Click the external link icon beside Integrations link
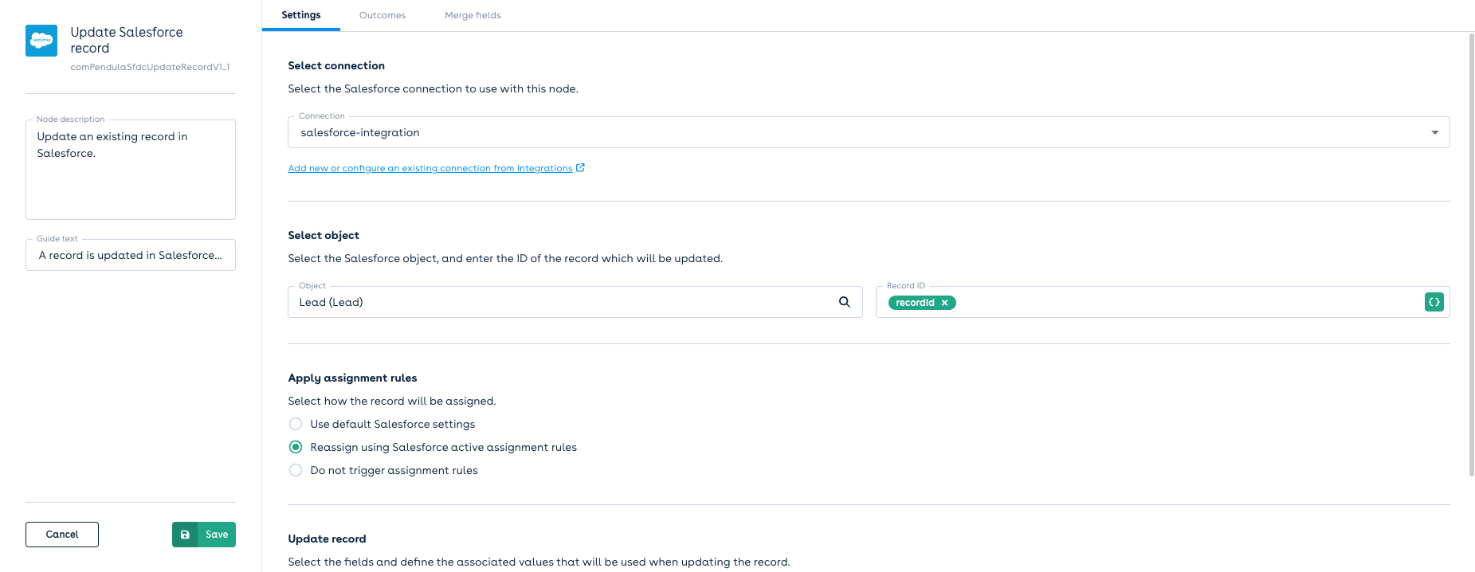 [x=580, y=168]
